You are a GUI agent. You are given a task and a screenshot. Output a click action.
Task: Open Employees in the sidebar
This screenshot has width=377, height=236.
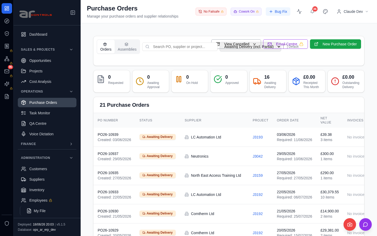coord(47,200)
